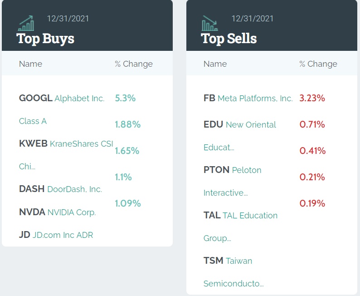Screen dimensions: 360x296
Task: Open TSM Taiwan Semiconductor link
Action: [x=228, y=261]
